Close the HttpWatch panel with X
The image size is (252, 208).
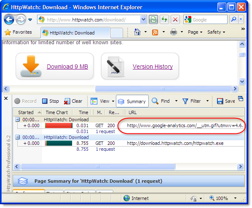click(6, 98)
